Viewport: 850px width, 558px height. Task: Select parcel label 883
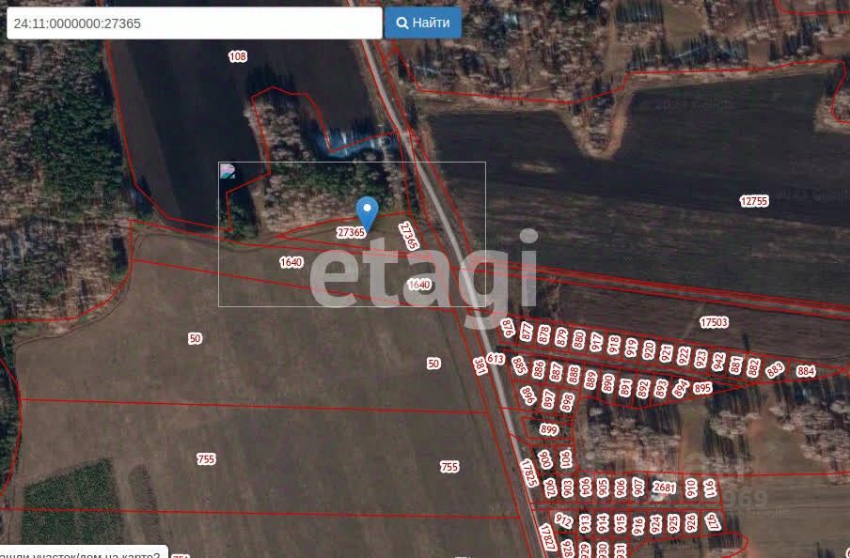tap(775, 369)
